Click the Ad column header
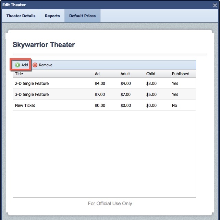220x220 pixels. click(x=97, y=74)
